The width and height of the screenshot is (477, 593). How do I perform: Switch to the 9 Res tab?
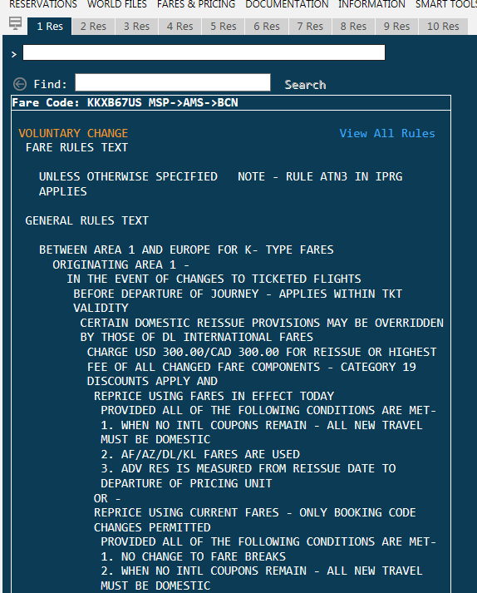(396, 26)
